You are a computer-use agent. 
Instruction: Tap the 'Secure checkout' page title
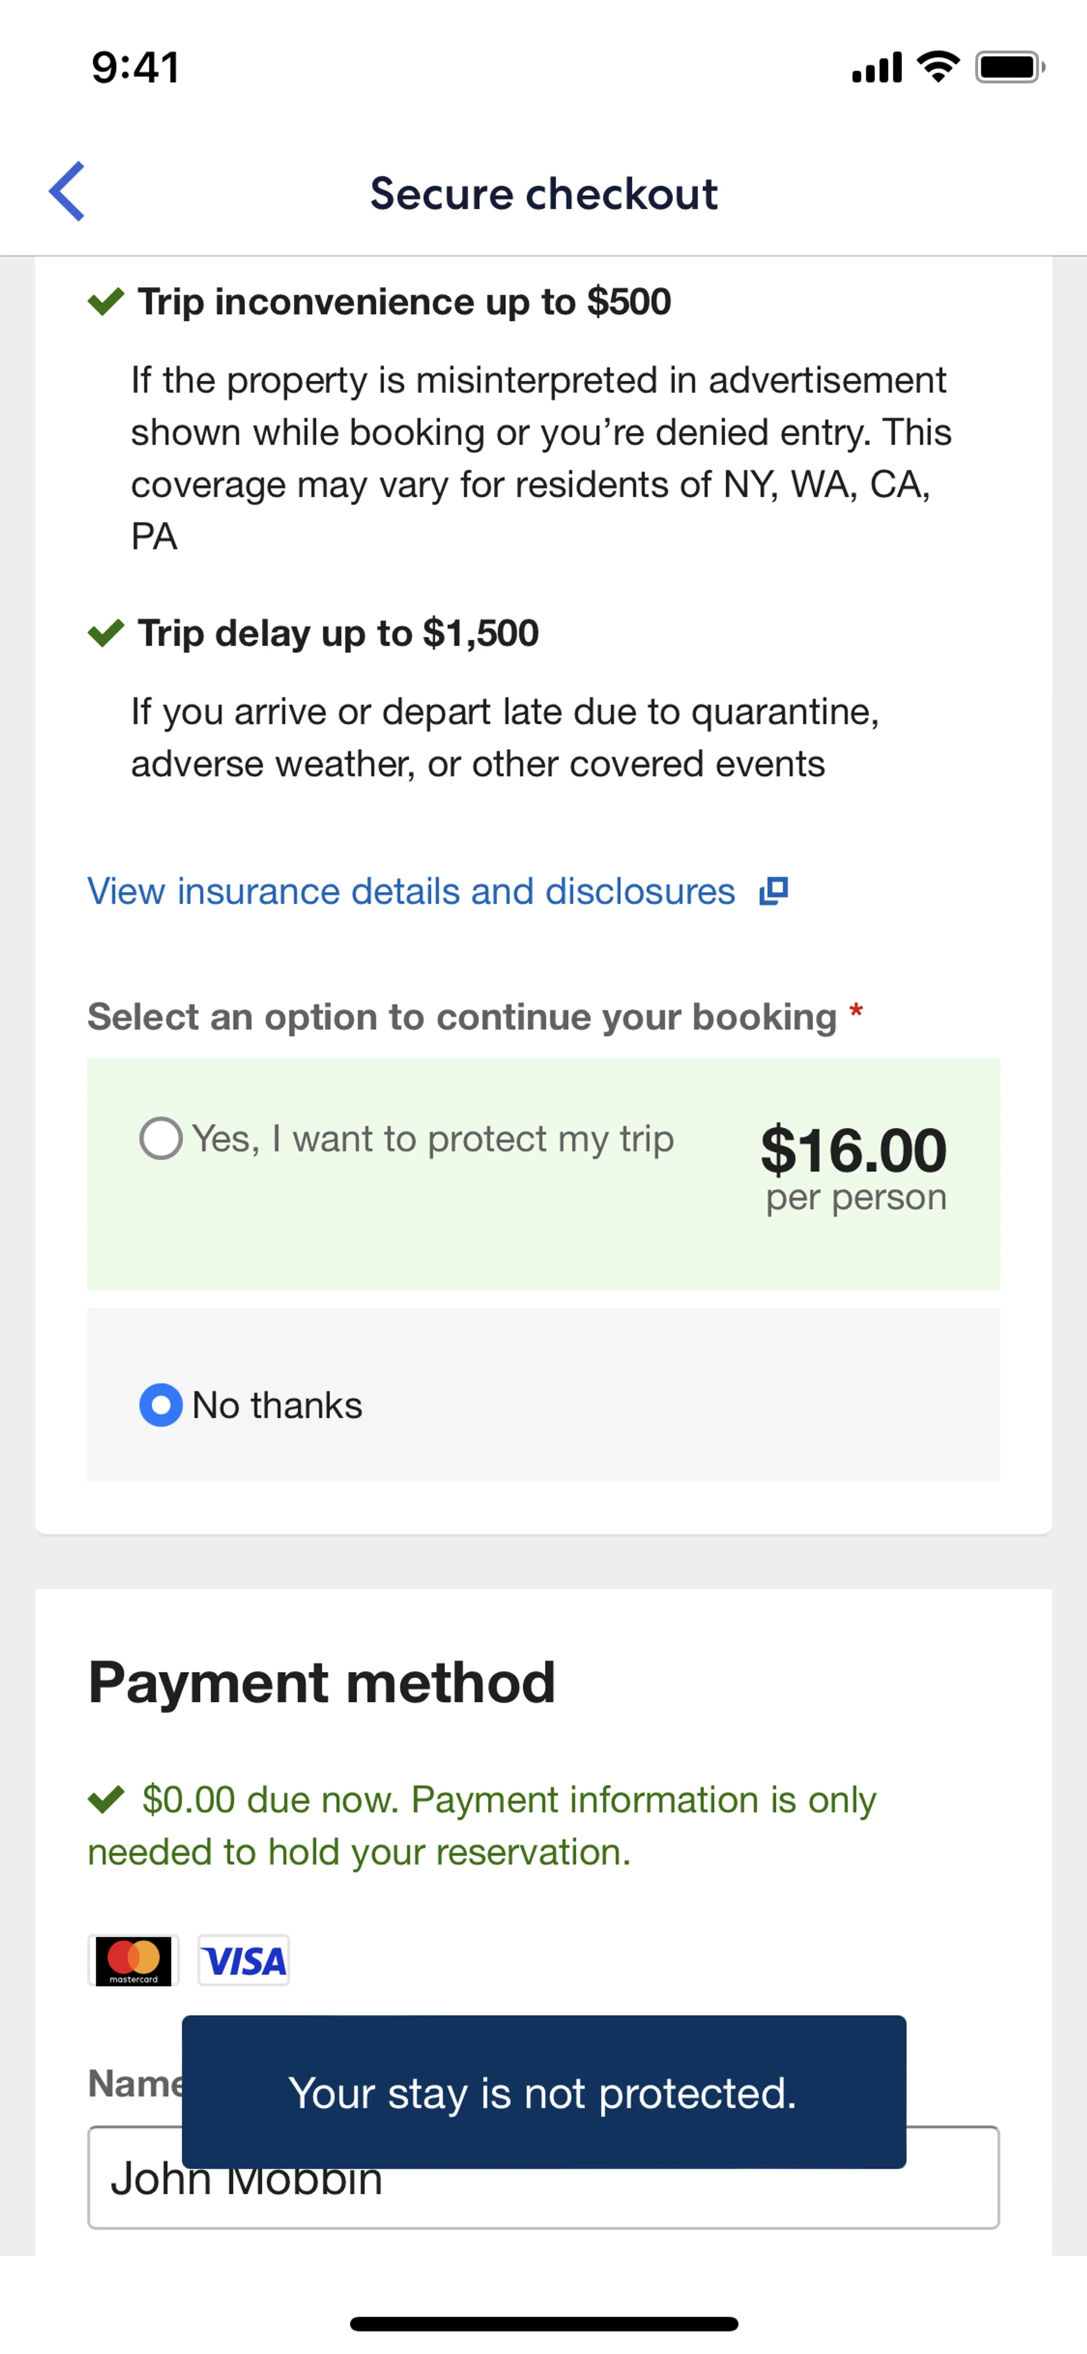pyautogui.click(x=543, y=194)
